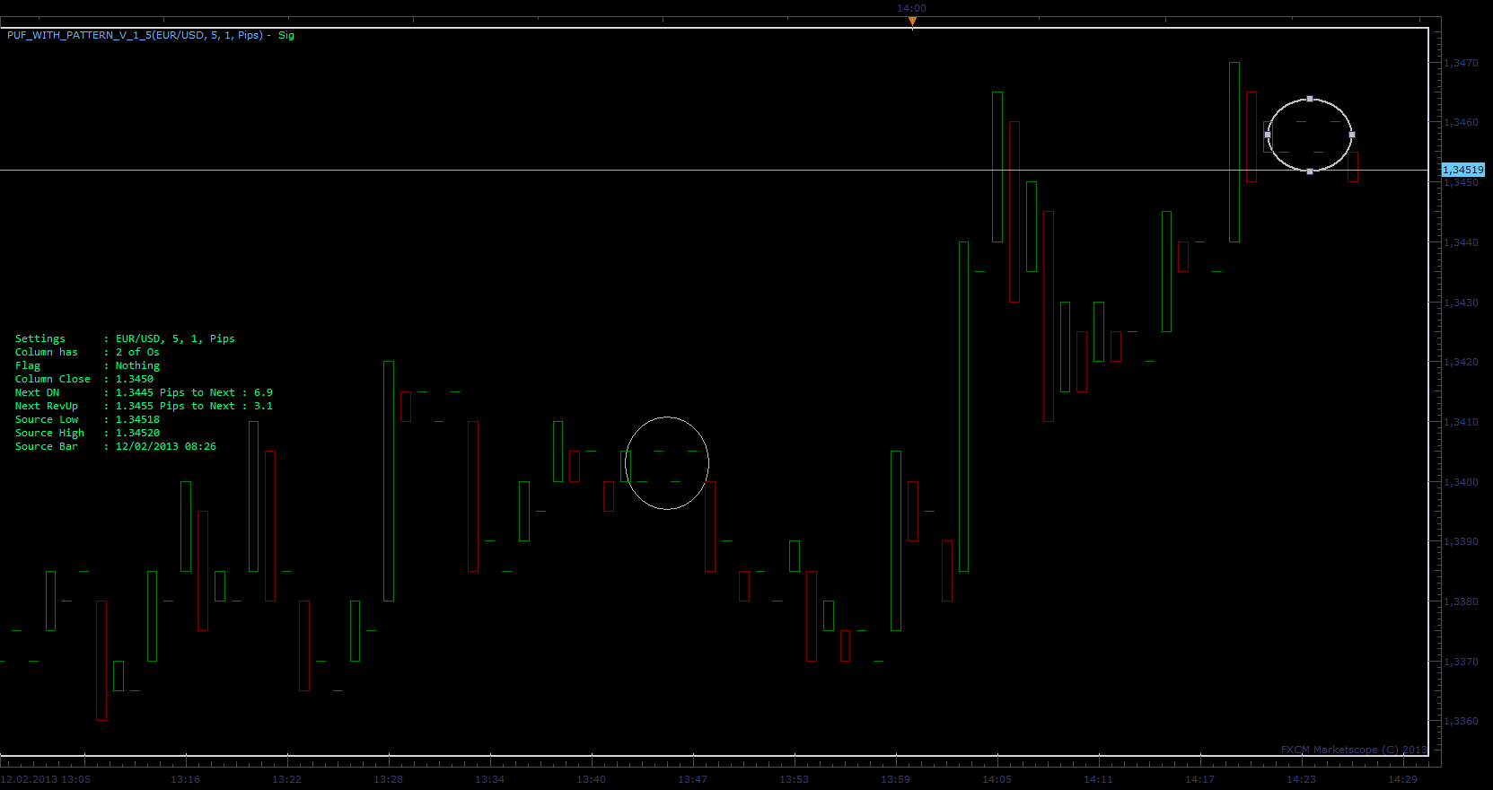Screen dimensions: 1493x790
Task: Click the 13:16 time axis label
Action: tap(186, 779)
